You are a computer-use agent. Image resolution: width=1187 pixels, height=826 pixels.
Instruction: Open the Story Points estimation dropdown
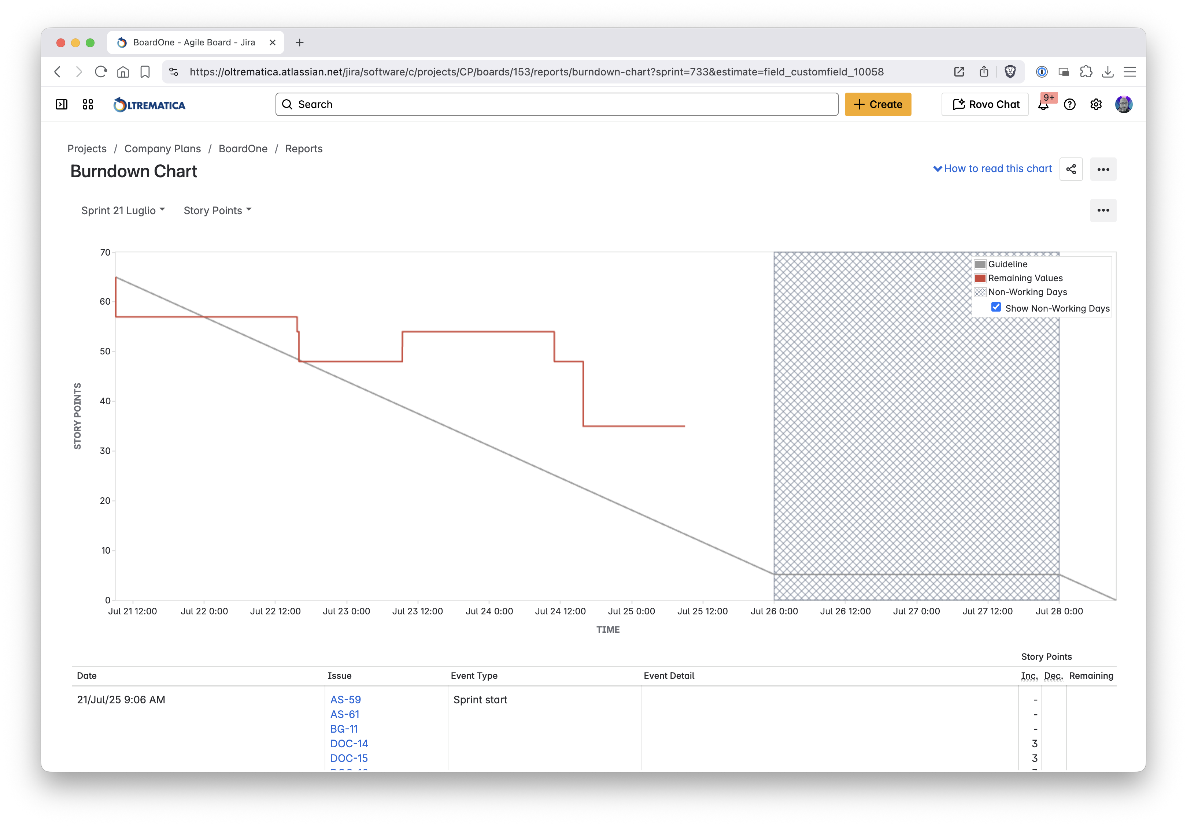click(217, 210)
